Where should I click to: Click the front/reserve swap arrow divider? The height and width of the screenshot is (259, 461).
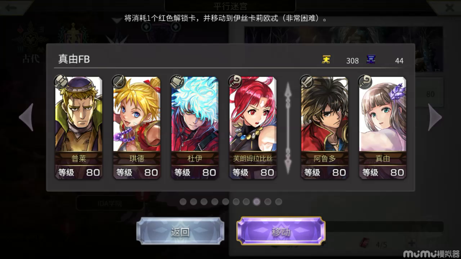click(288, 128)
